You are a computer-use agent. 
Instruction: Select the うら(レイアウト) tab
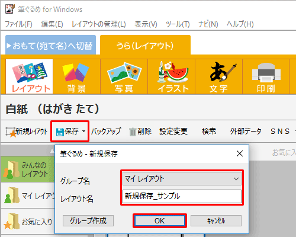click(145, 45)
